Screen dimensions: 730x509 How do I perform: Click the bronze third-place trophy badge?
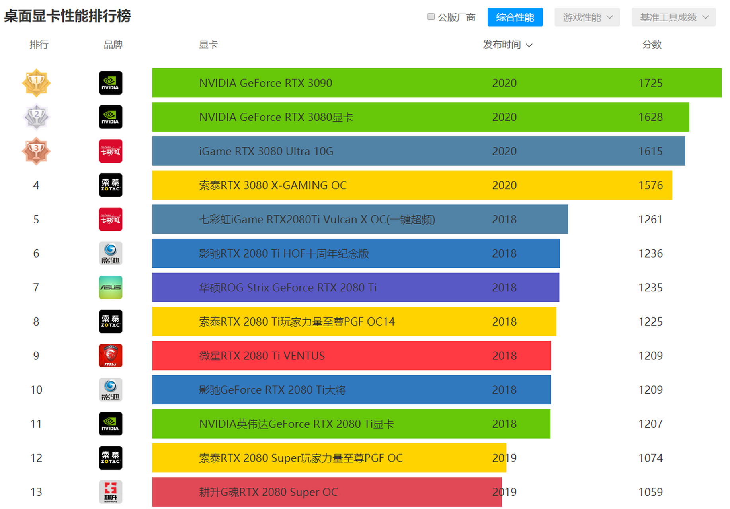coord(36,151)
